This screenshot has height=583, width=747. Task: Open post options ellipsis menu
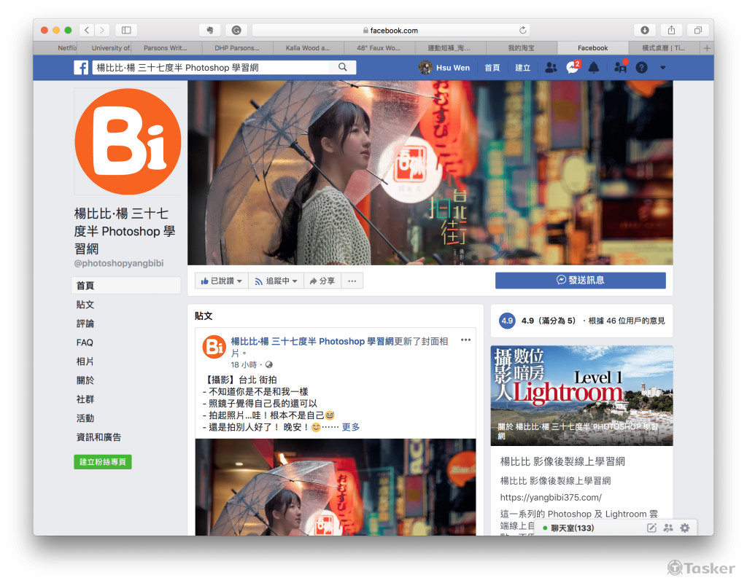tap(465, 340)
